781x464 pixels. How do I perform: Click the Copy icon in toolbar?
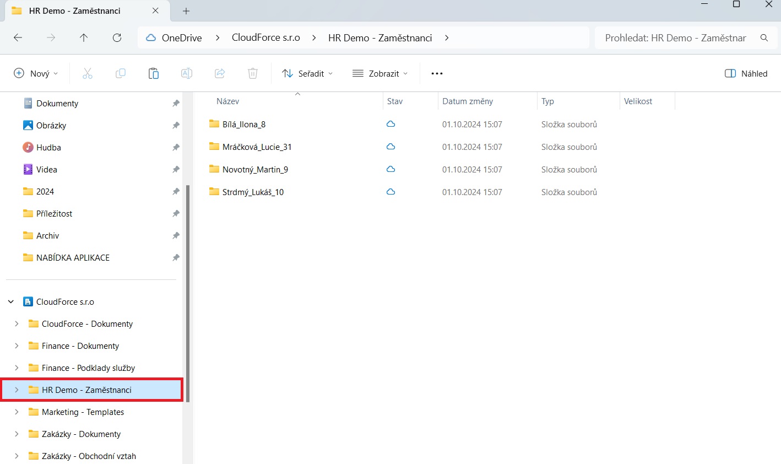[x=121, y=73]
